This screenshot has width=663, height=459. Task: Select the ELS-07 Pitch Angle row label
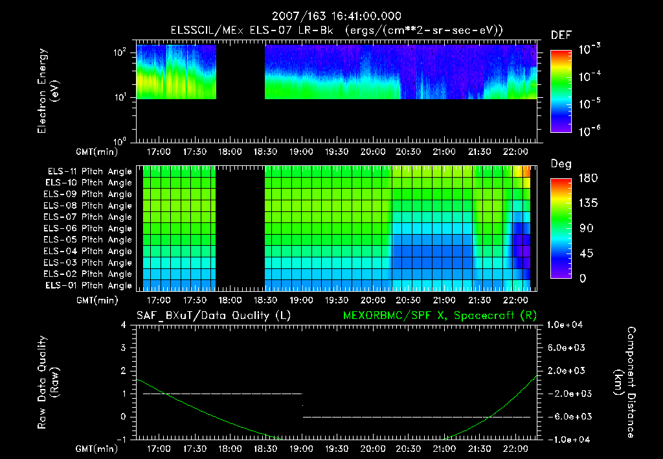(x=88, y=217)
